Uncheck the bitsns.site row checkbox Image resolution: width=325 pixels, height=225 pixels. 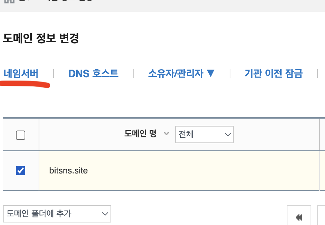pos(21,171)
